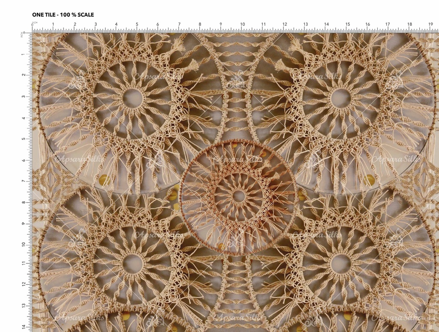
Task: Click the "ONE TILE - 100 % SCALE" title
Action: 63,15
